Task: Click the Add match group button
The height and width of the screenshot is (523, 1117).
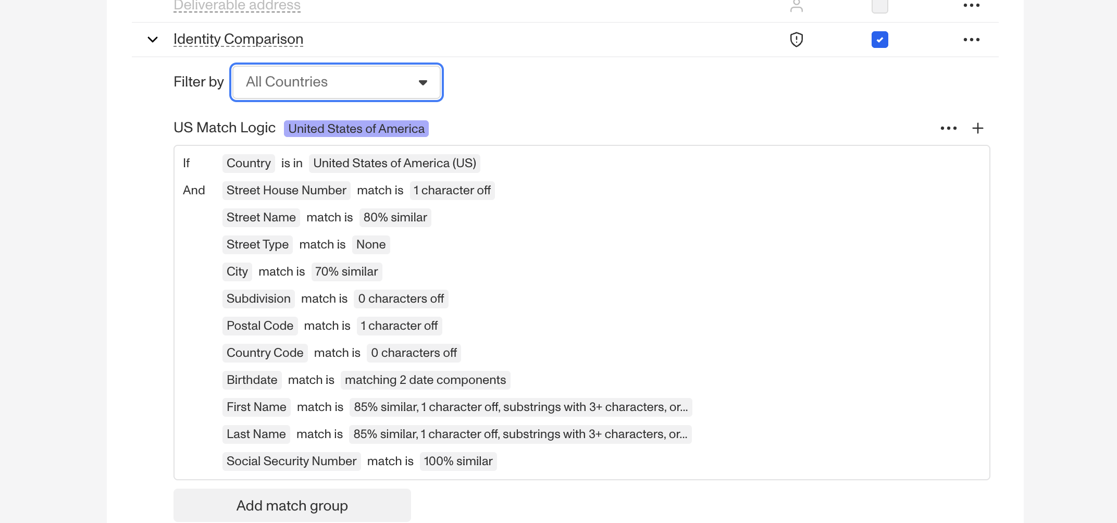Action: click(x=292, y=505)
